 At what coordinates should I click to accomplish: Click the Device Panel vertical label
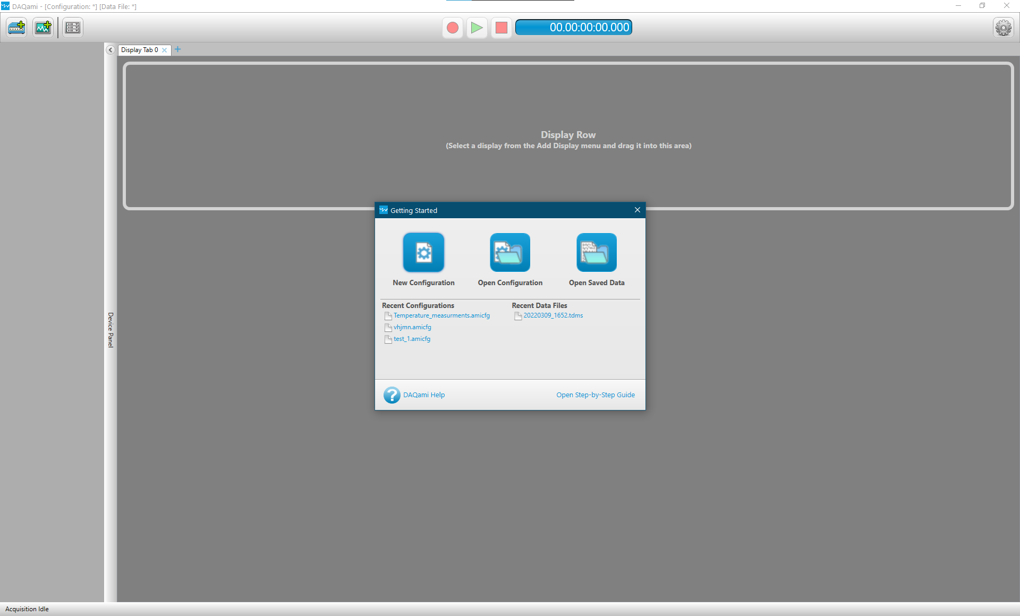[110, 330]
